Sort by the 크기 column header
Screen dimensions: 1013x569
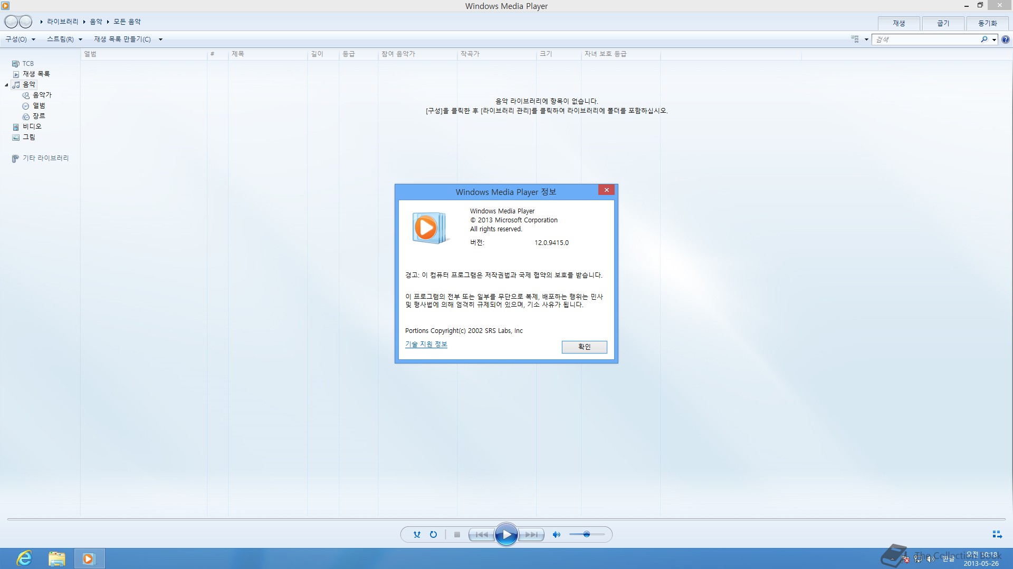(558, 54)
